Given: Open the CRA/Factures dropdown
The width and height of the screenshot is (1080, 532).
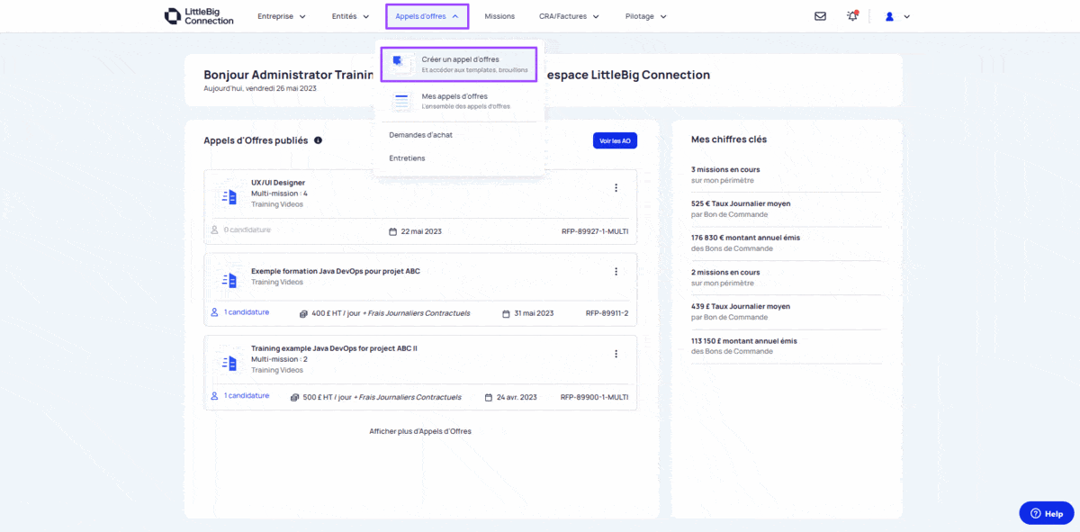Looking at the screenshot, I should (x=569, y=16).
